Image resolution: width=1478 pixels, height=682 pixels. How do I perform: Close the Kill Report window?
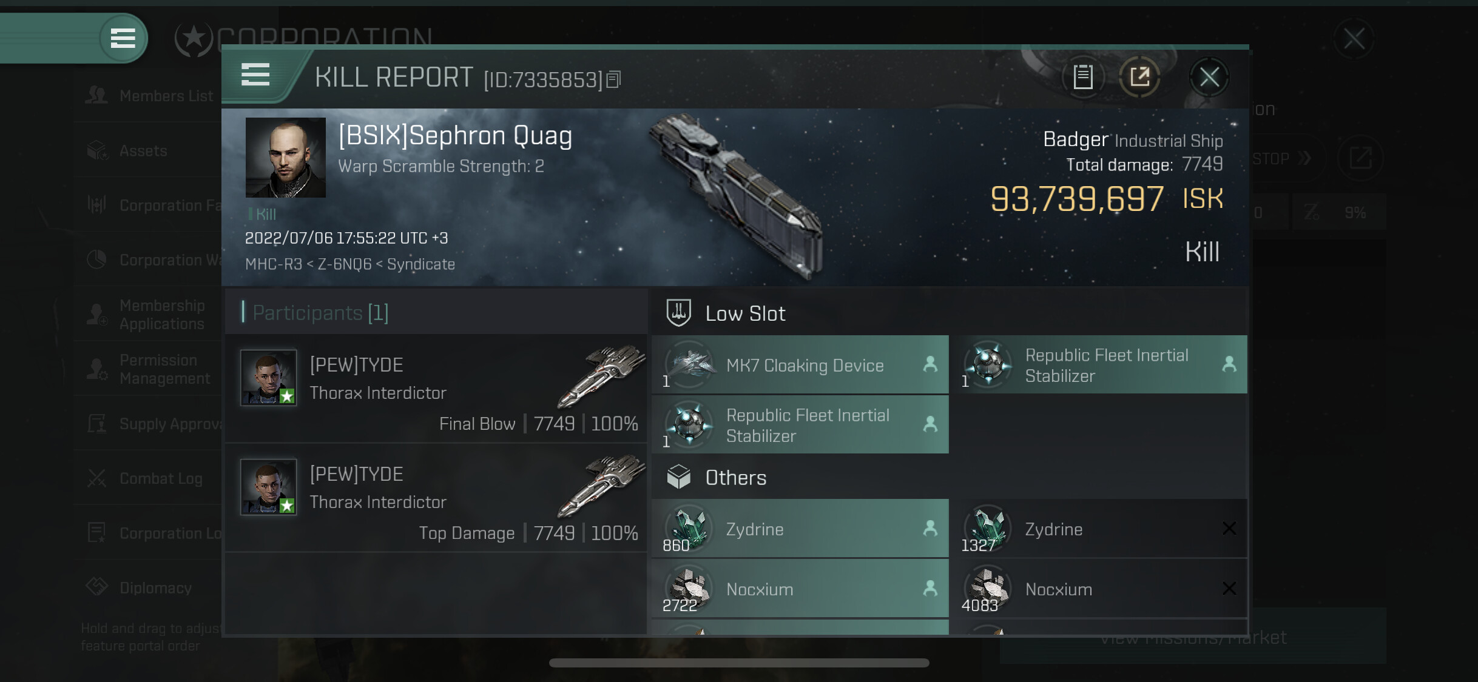coord(1209,77)
